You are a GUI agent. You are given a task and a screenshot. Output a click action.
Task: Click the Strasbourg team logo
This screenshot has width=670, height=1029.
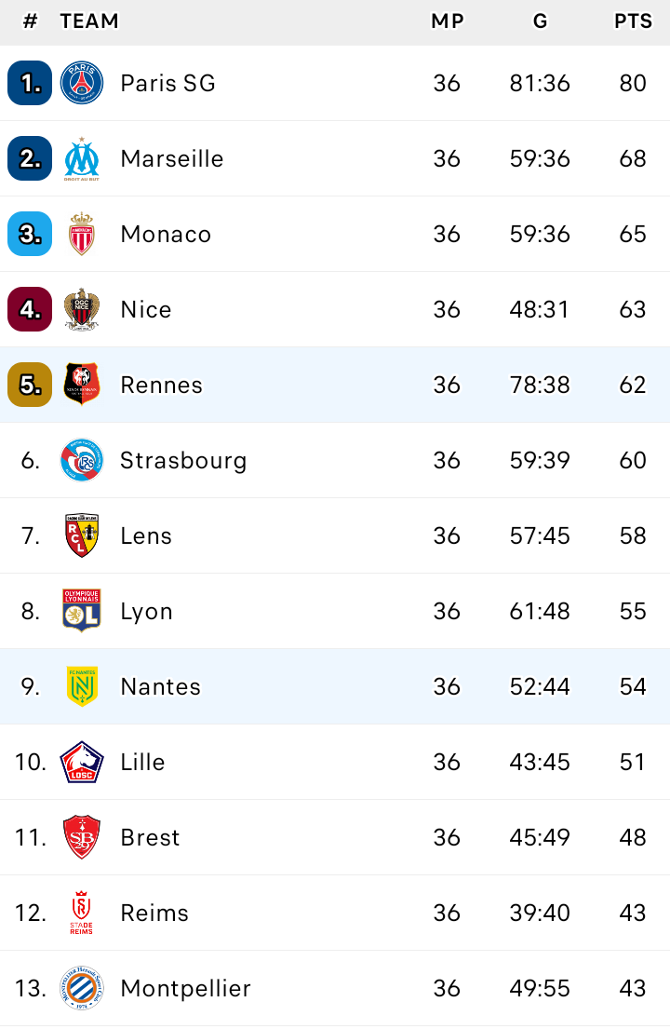82,460
